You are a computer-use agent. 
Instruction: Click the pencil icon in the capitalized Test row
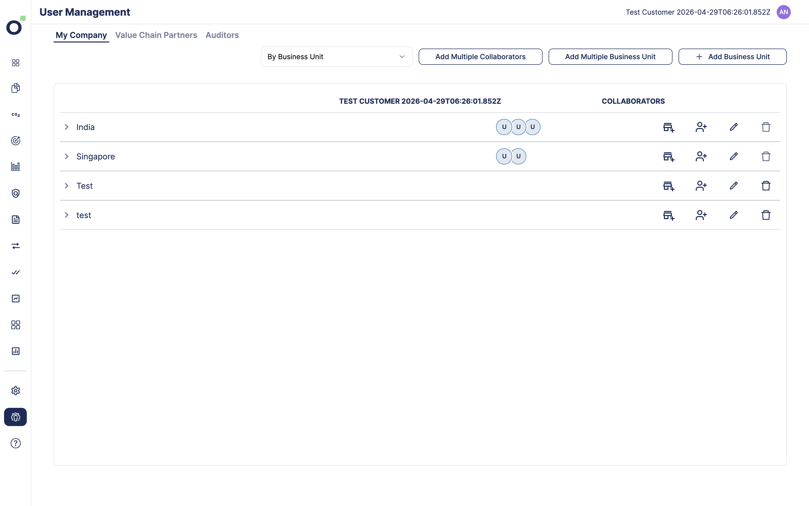click(733, 186)
